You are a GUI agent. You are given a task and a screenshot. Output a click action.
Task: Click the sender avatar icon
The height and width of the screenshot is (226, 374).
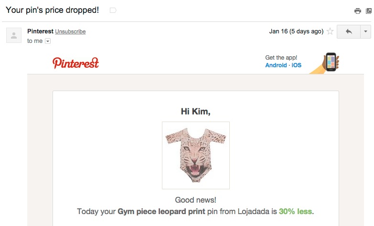[14, 35]
